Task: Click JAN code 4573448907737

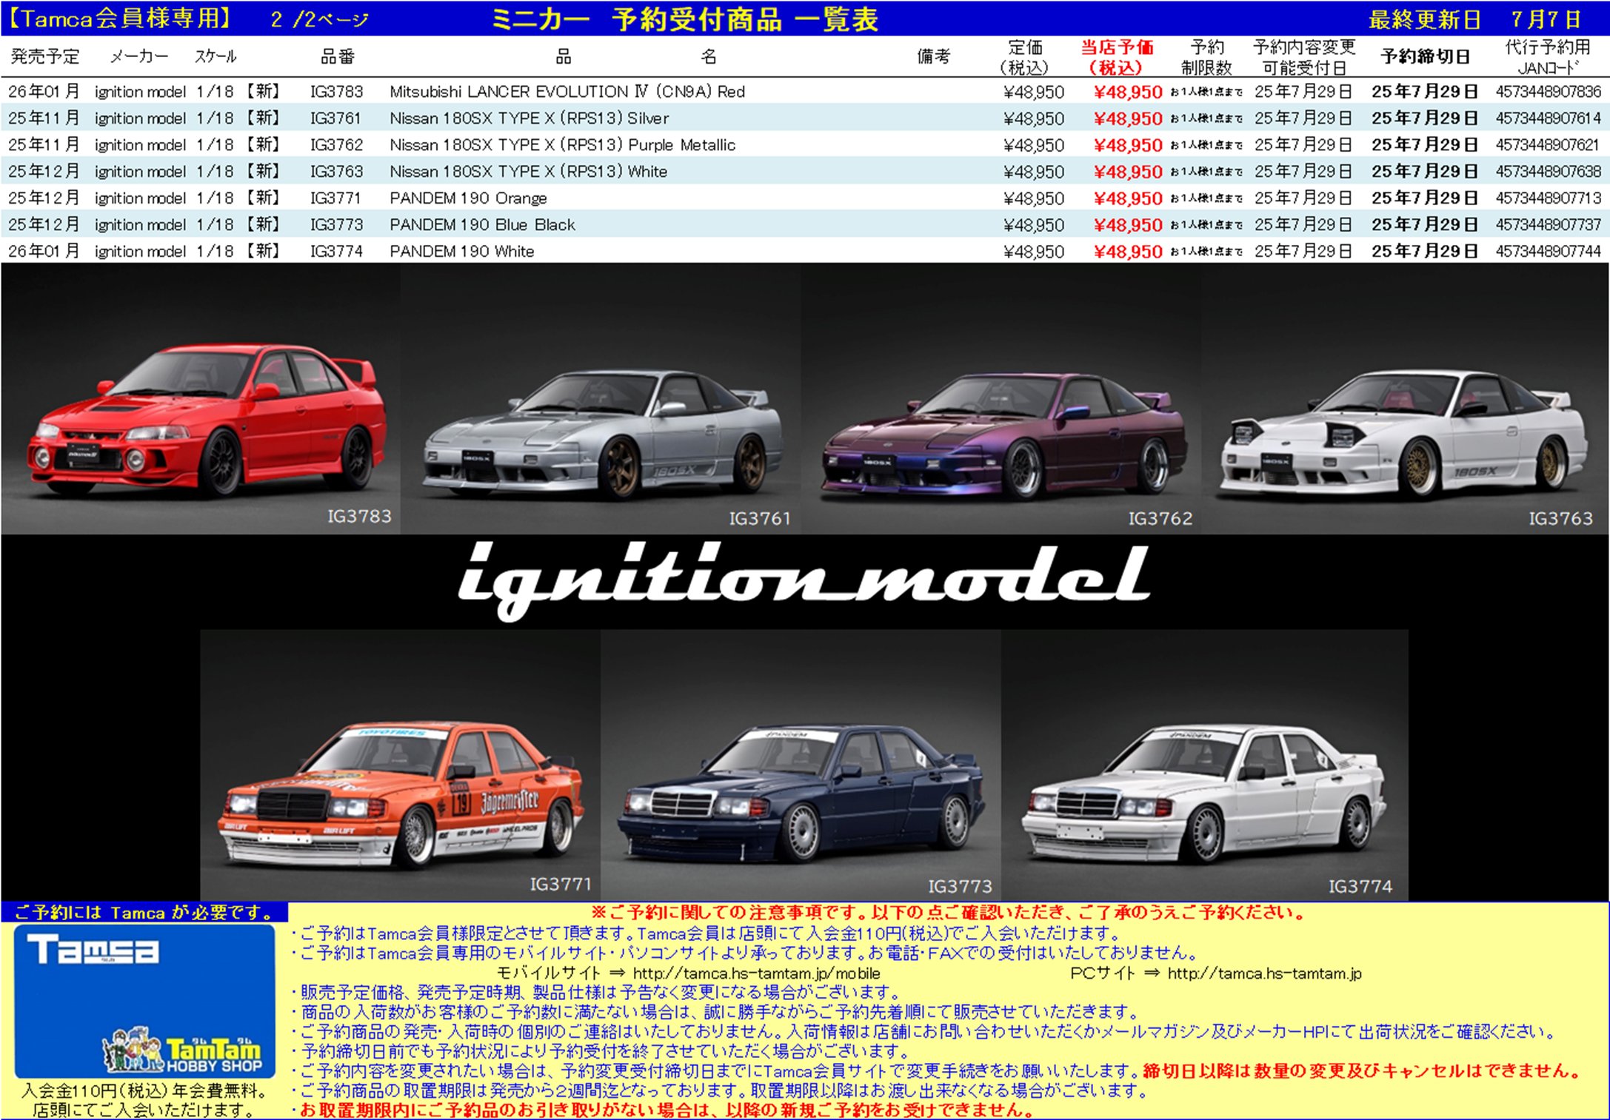Action: pos(1548,225)
